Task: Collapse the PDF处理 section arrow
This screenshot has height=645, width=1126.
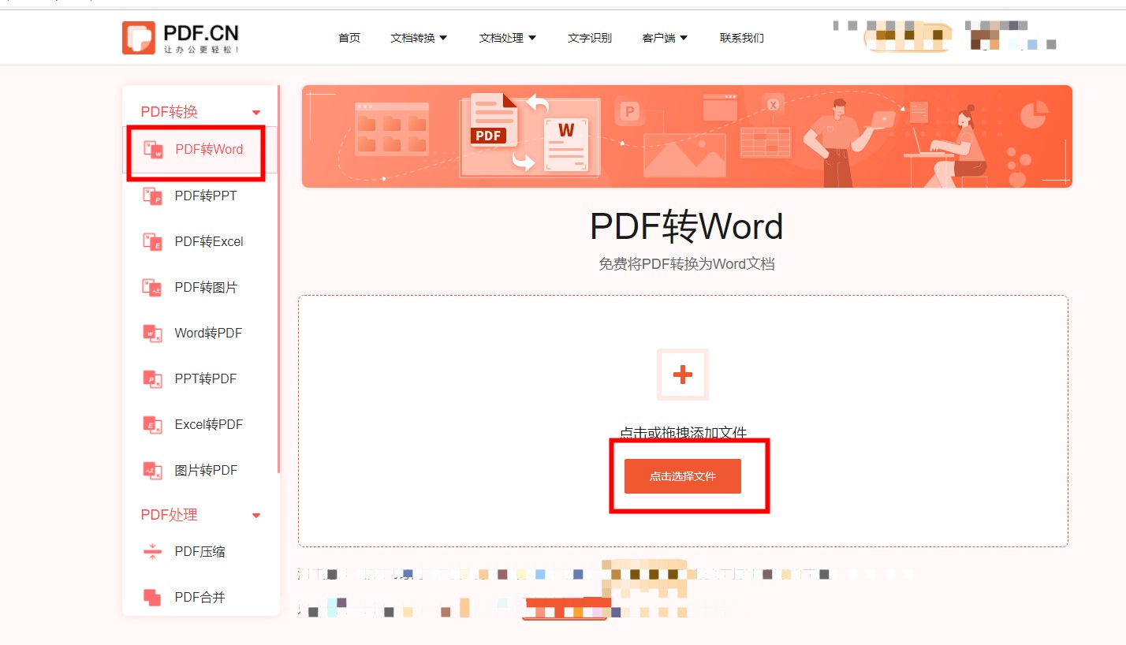Action: click(255, 516)
